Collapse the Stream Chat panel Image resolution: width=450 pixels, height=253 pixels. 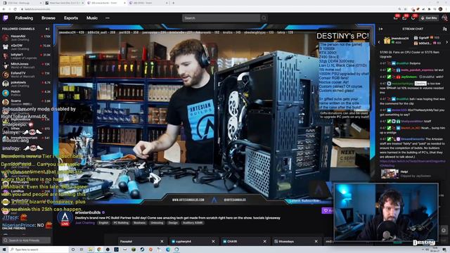pos(381,29)
